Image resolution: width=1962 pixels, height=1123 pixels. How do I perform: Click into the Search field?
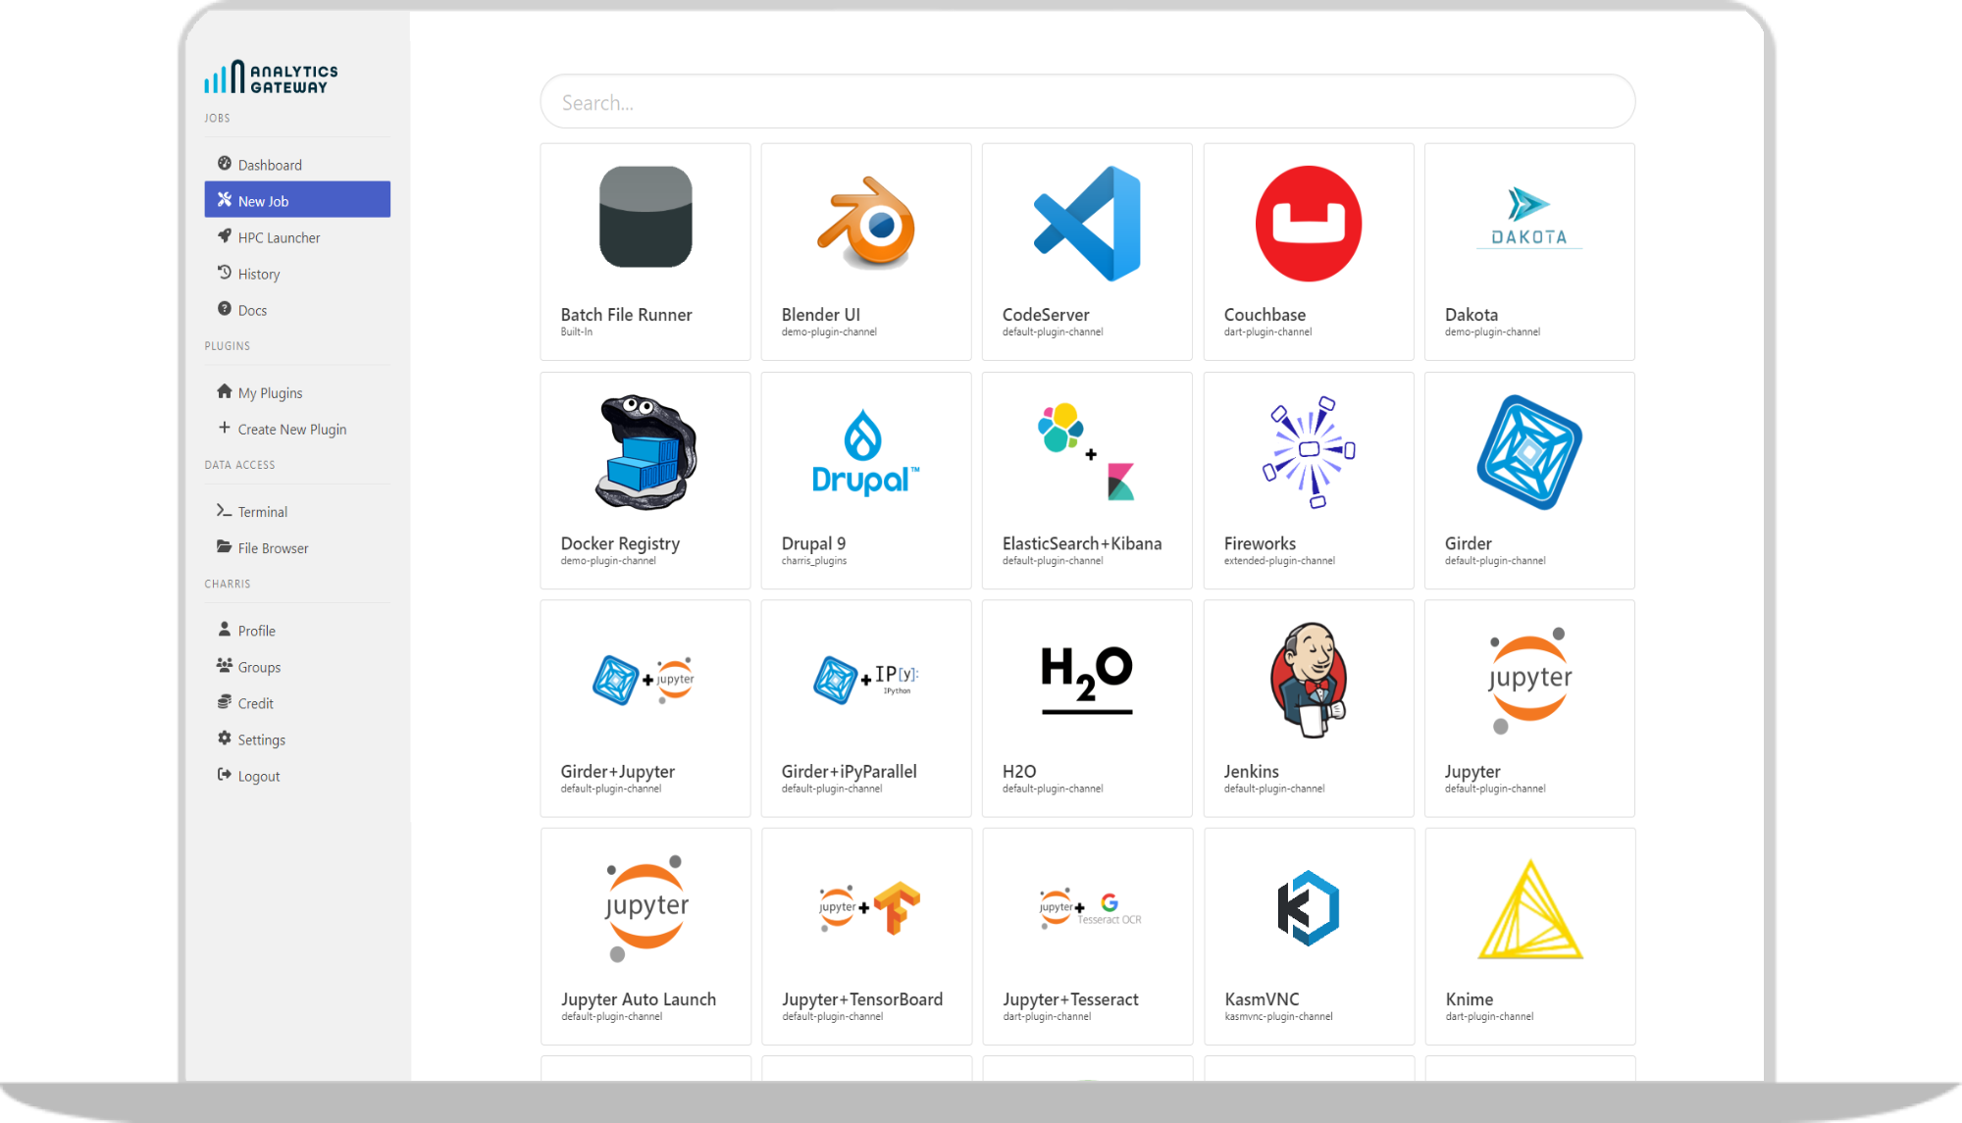1087,102
